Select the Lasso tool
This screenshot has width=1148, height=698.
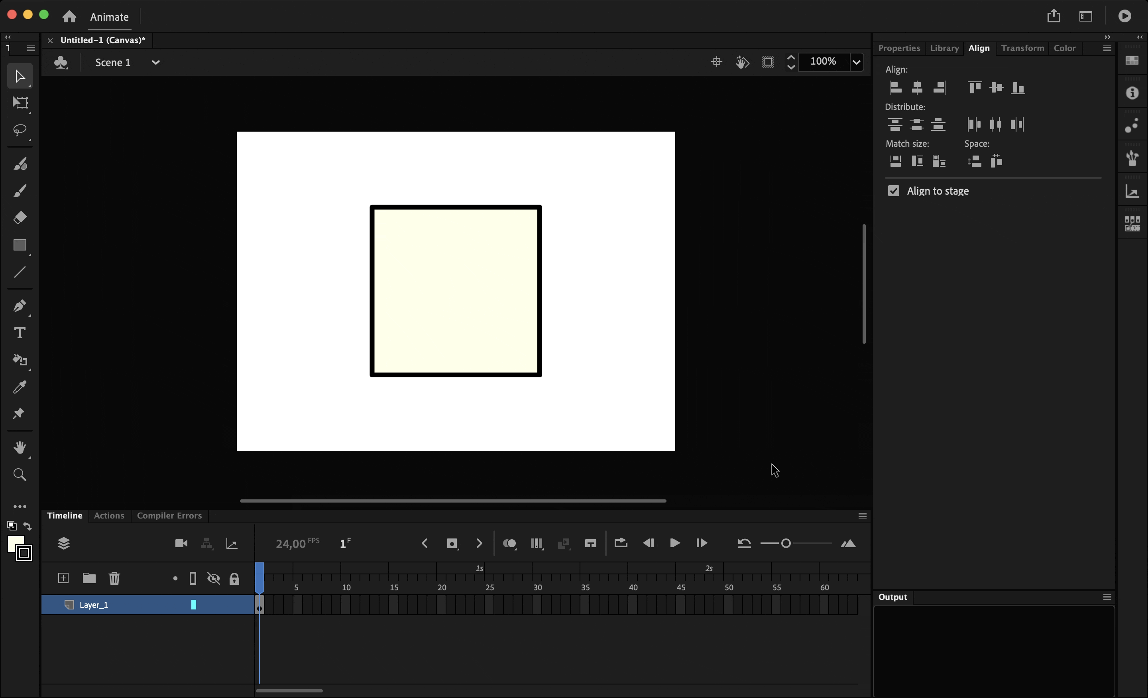pyautogui.click(x=20, y=130)
